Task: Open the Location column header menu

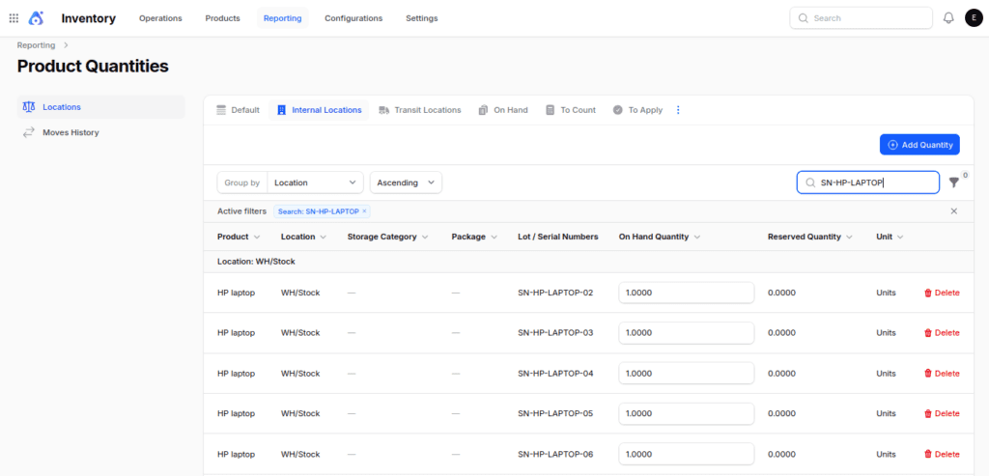Action: tap(323, 238)
